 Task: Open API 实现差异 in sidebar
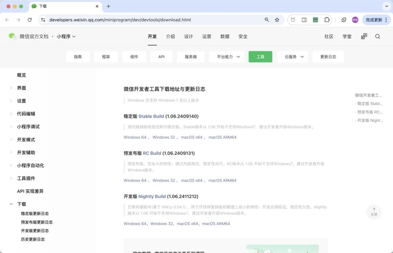pyautogui.click(x=30, y=191)
